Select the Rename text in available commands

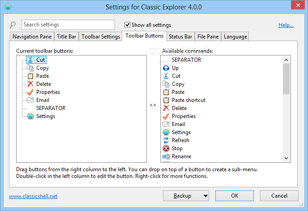coord(181,156)
